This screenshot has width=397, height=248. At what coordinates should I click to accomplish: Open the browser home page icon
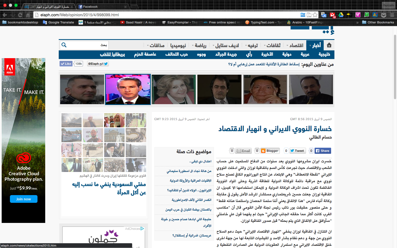point(28,15)
